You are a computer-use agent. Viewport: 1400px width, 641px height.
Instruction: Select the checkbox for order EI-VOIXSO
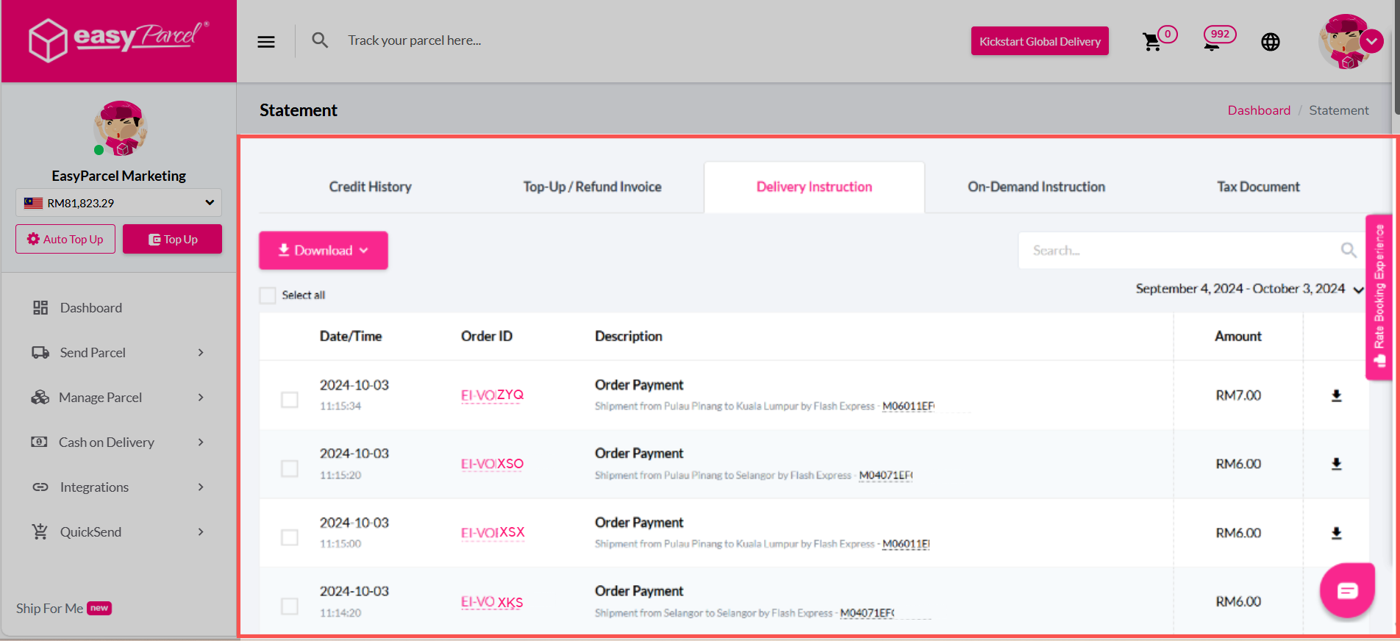290,468
